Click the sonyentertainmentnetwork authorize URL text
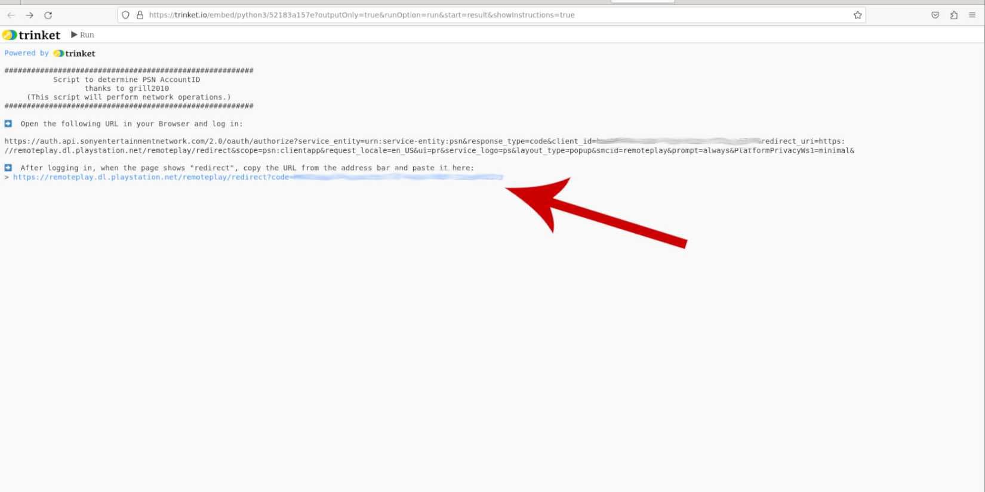This screenshot has height=492, width=985. pos(298,141)
